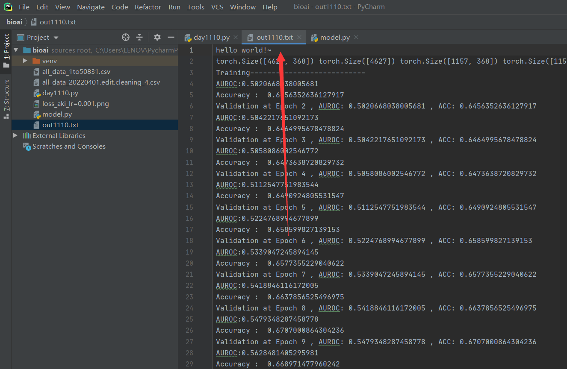This screenshot has width=567, height=369.
Task: Open the Help menu
Action: tap(270, 7)
